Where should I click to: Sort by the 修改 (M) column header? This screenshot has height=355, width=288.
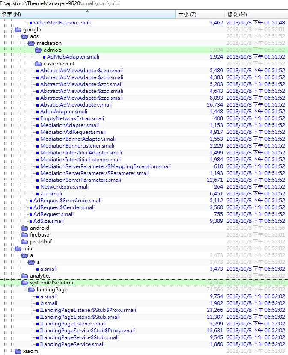point(256,15)
